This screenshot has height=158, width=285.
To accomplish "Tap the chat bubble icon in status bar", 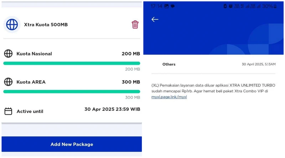I will (173, 6).
